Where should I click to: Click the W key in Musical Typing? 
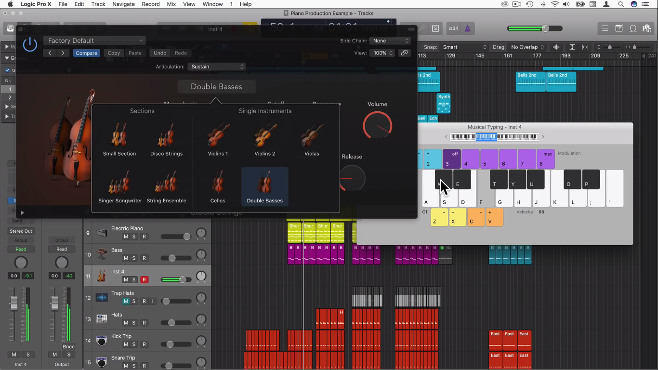point(444,179)
